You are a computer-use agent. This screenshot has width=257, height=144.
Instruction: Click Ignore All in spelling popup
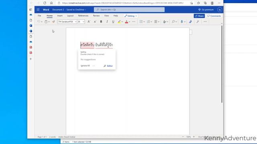(x=85, y=66)
